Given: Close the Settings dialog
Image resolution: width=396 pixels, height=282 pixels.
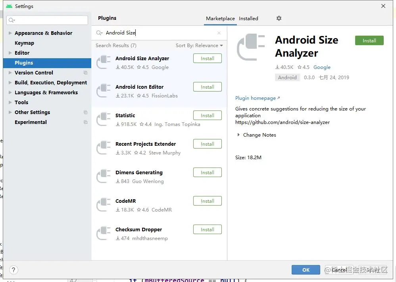Looking at the screenshot, I should pos(383,6).
